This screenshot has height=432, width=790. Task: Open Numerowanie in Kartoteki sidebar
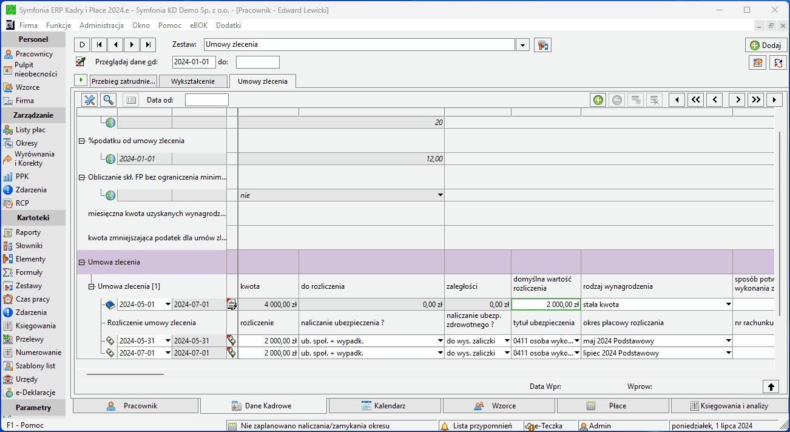(32, 353)
